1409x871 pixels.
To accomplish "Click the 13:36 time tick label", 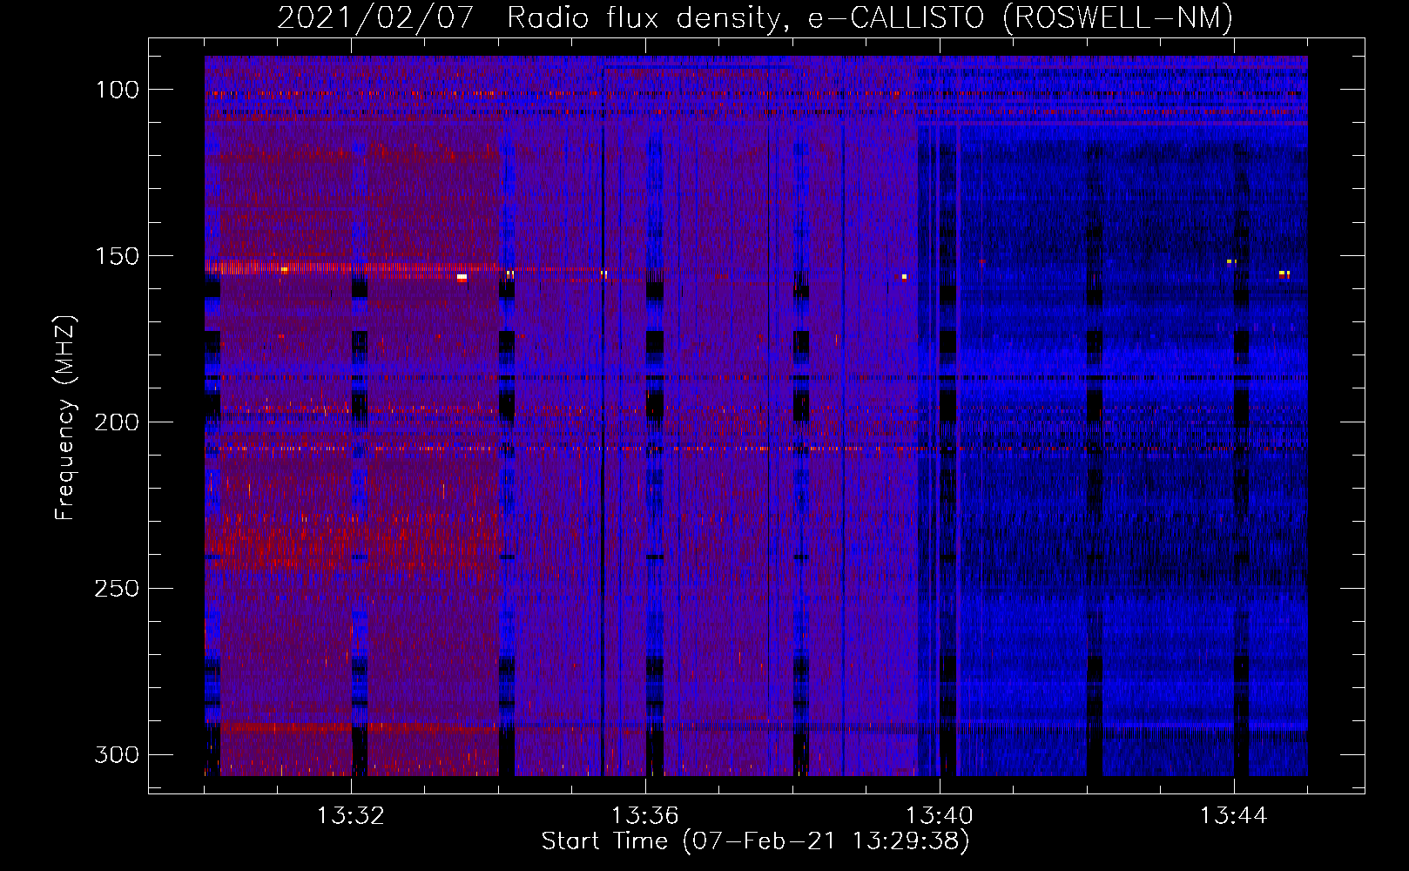I will (645, 816).
